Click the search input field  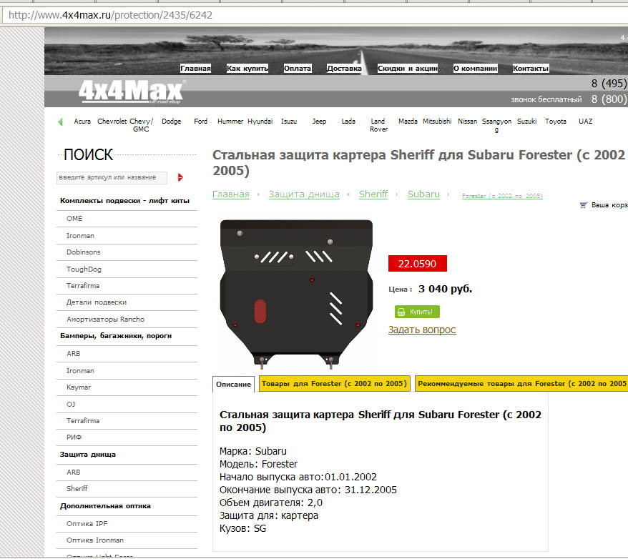[112, 177]
